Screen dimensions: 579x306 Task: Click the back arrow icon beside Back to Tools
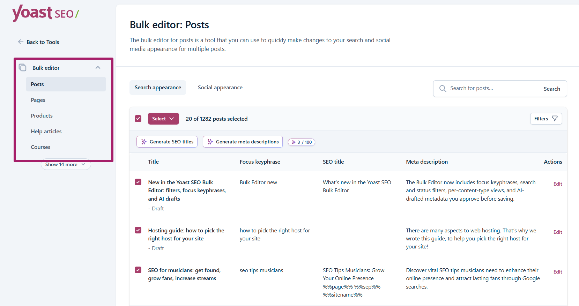21,42
